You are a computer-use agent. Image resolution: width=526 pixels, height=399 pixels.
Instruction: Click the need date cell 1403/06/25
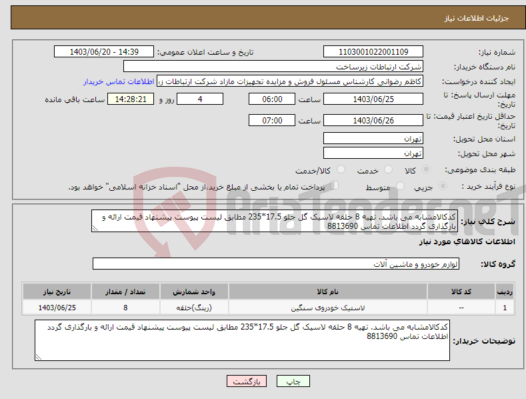[x=57, y=308]
